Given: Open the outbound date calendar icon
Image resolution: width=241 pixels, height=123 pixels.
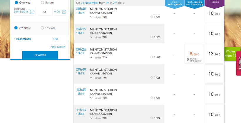Looking at the screenshot, I should [x=32, y=12].
